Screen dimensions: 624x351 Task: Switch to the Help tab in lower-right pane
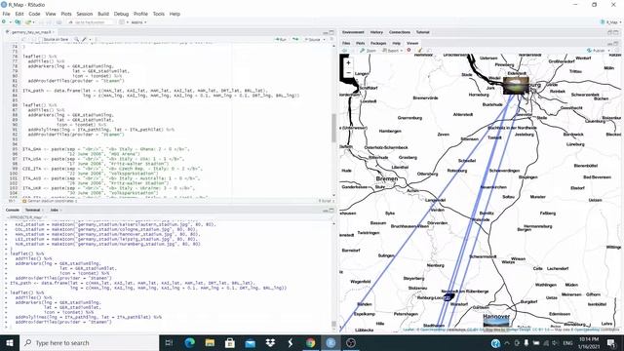point(397,43)
